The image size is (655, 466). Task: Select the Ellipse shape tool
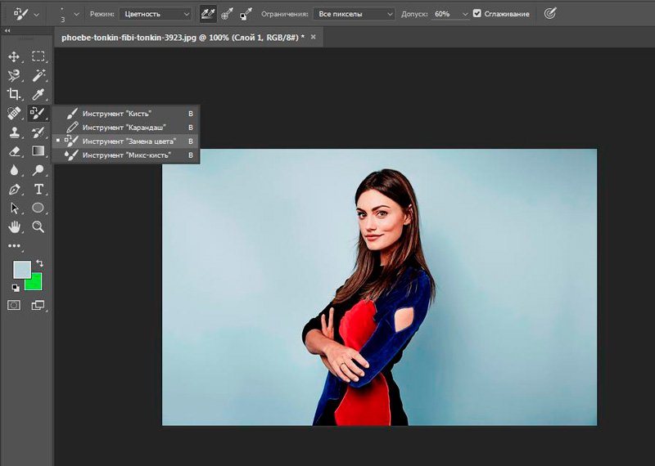tap(38, 208)
